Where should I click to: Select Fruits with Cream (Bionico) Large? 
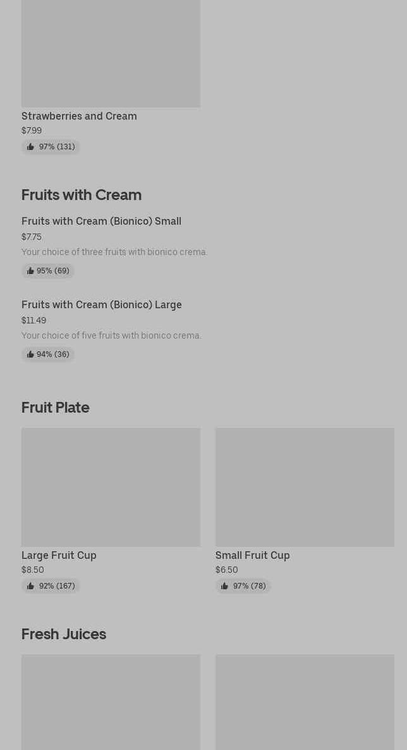click(101, 304)
